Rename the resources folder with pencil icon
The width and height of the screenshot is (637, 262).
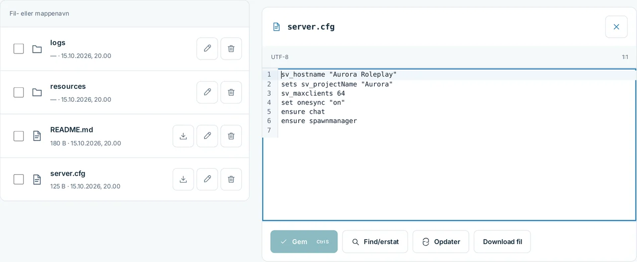tap(207, 92)
